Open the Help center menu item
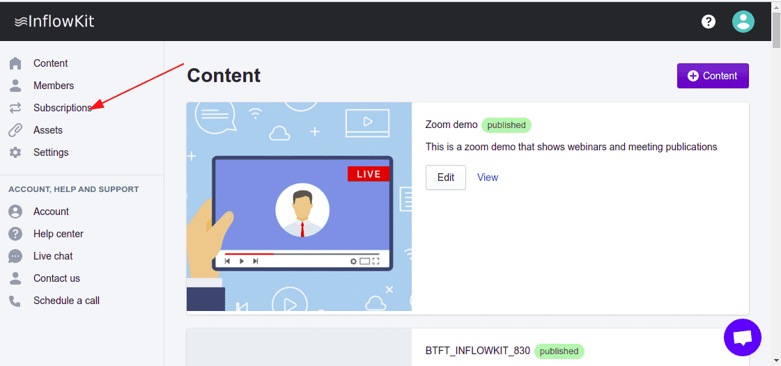Image resolution: width=781 pixels, height=366 pixels. (59, 234)
